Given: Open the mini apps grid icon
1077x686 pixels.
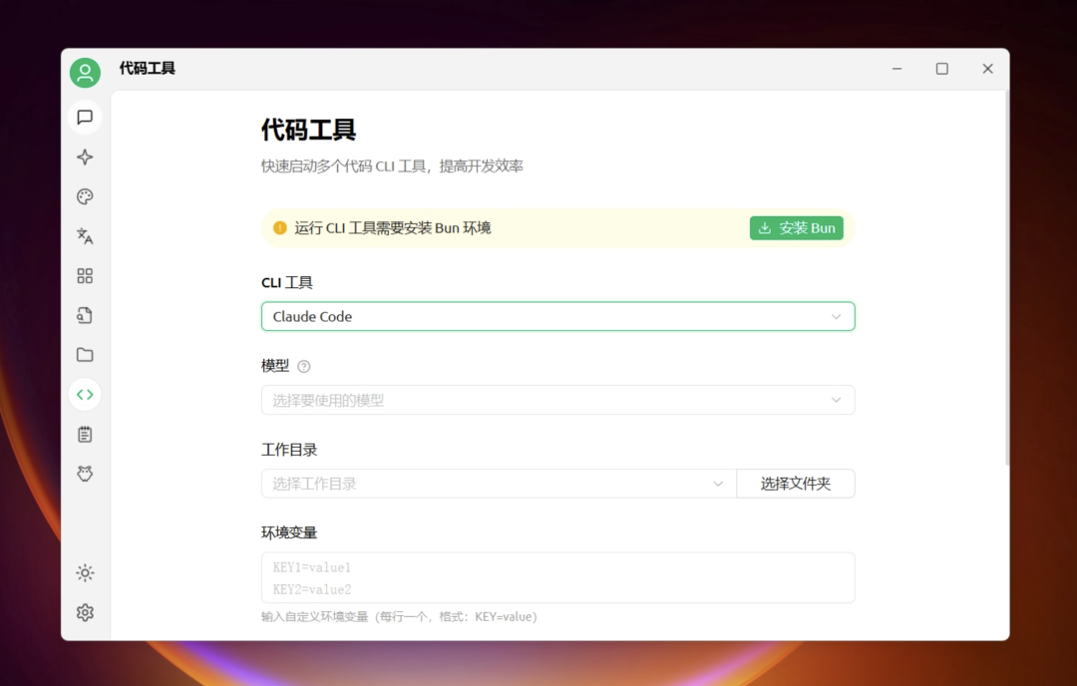Looking at the screenshot, I should click(85, 276).
